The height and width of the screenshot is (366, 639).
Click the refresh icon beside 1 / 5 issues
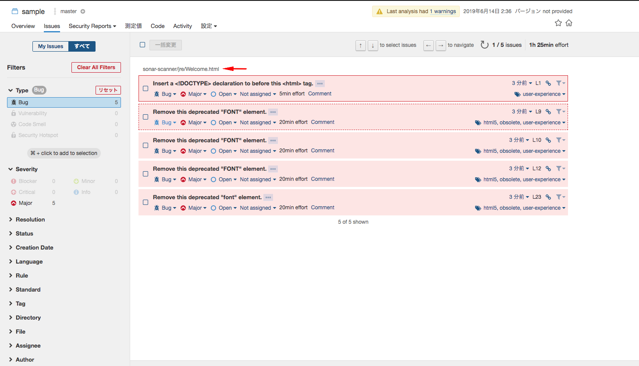[x=484, y=45]
